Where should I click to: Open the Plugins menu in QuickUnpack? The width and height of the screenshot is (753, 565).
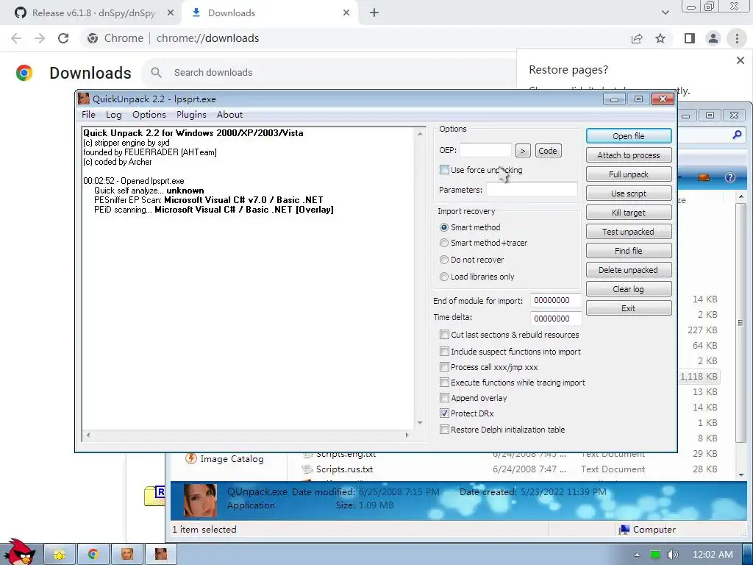click(x=191, y=115)
